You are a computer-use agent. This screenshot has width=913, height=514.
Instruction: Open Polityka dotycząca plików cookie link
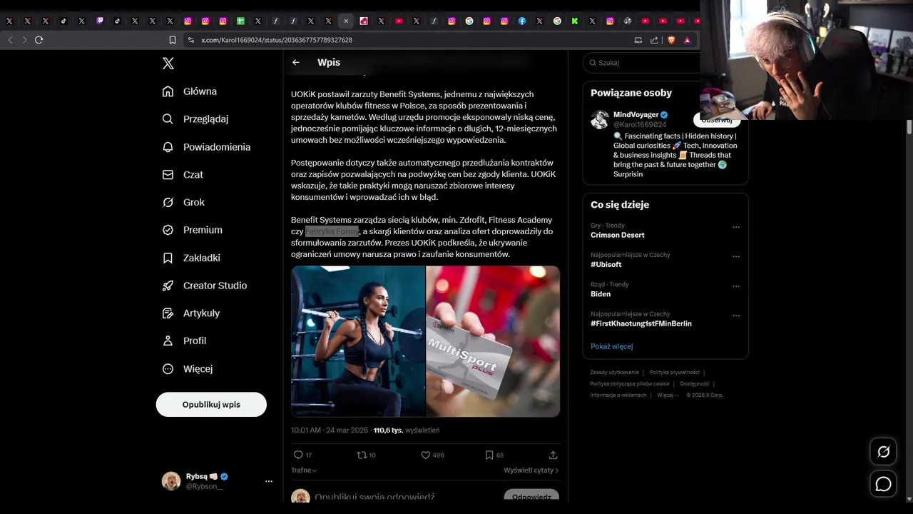tap(629, 384)
